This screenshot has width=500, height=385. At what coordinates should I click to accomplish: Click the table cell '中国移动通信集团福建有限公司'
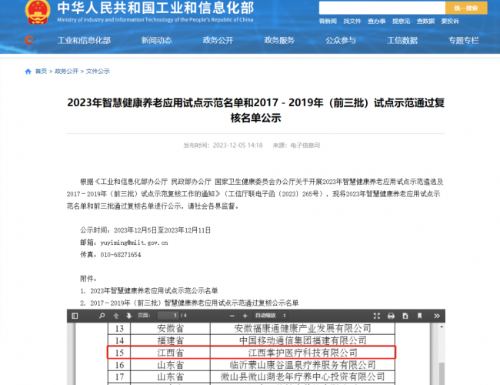302,340
